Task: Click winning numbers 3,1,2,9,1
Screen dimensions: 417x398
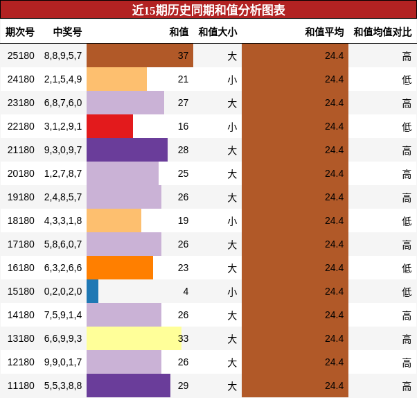Action: (x=63, y=126)
